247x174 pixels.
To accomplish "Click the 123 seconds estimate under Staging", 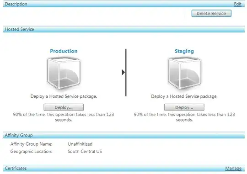I will point(184,117).
